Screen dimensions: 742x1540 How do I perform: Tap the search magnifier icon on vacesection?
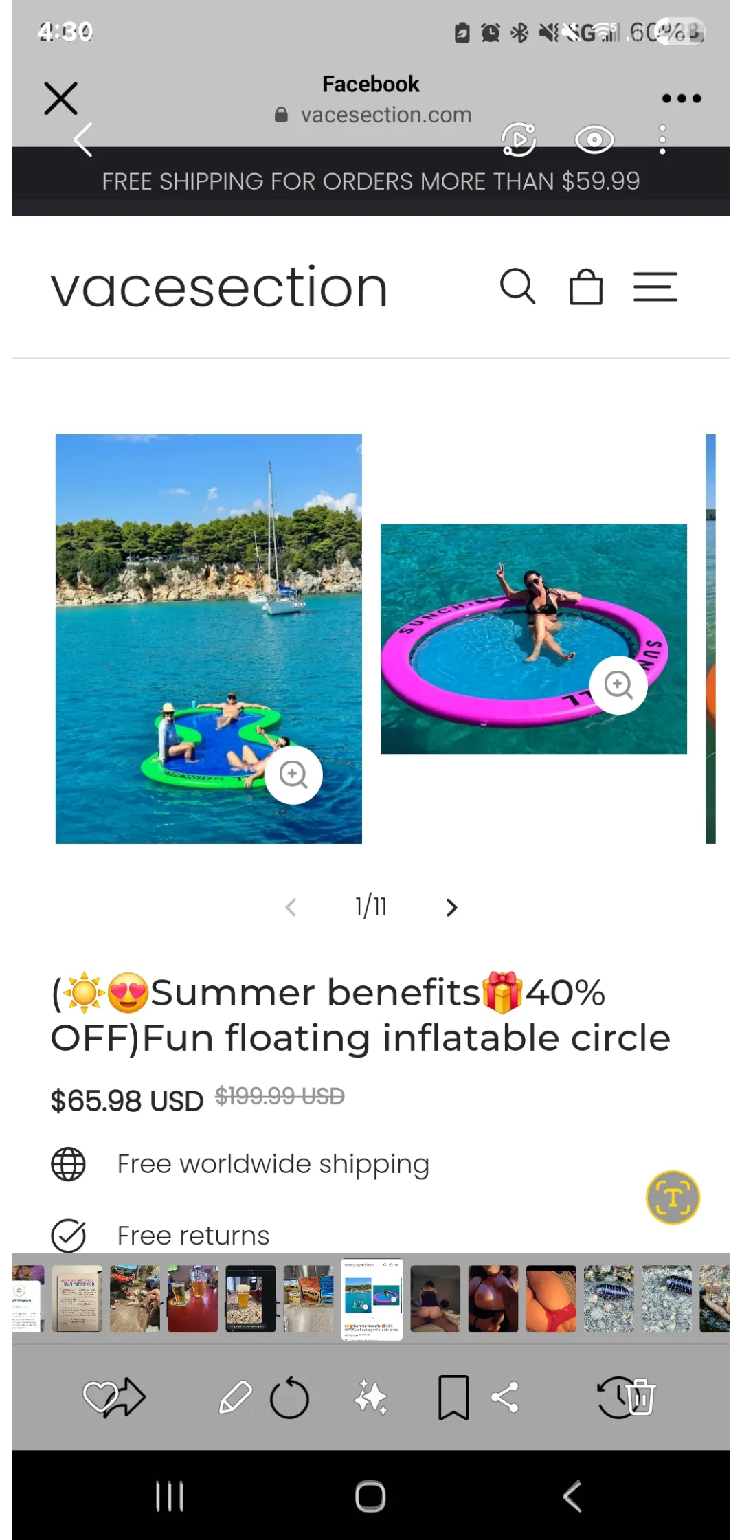click(x=517, y=287)
